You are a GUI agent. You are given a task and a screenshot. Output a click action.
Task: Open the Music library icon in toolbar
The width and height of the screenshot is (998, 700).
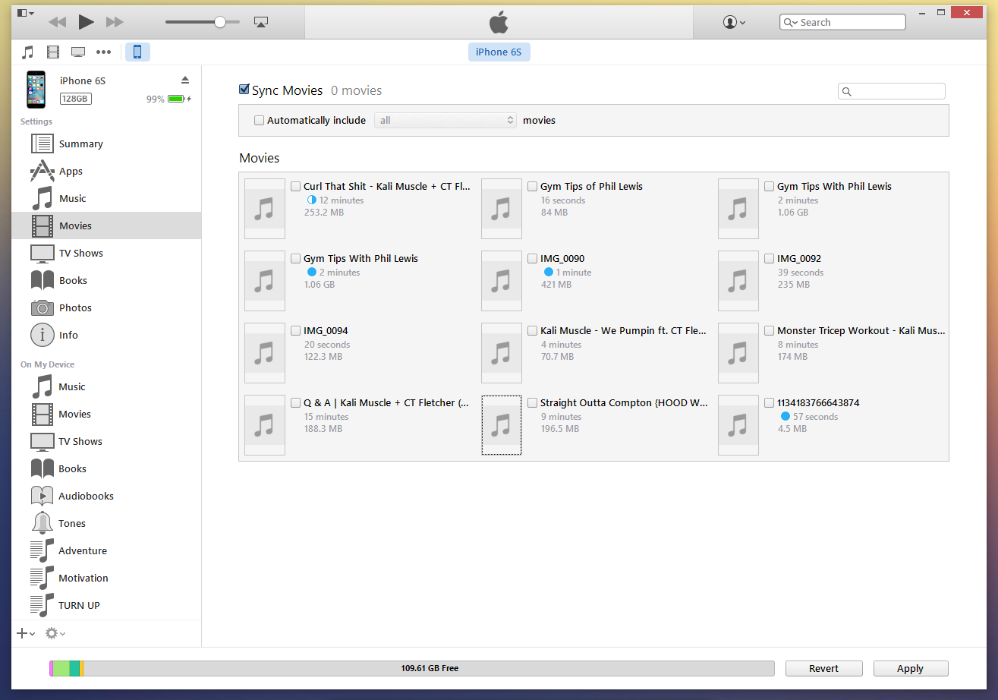point(28,52)
